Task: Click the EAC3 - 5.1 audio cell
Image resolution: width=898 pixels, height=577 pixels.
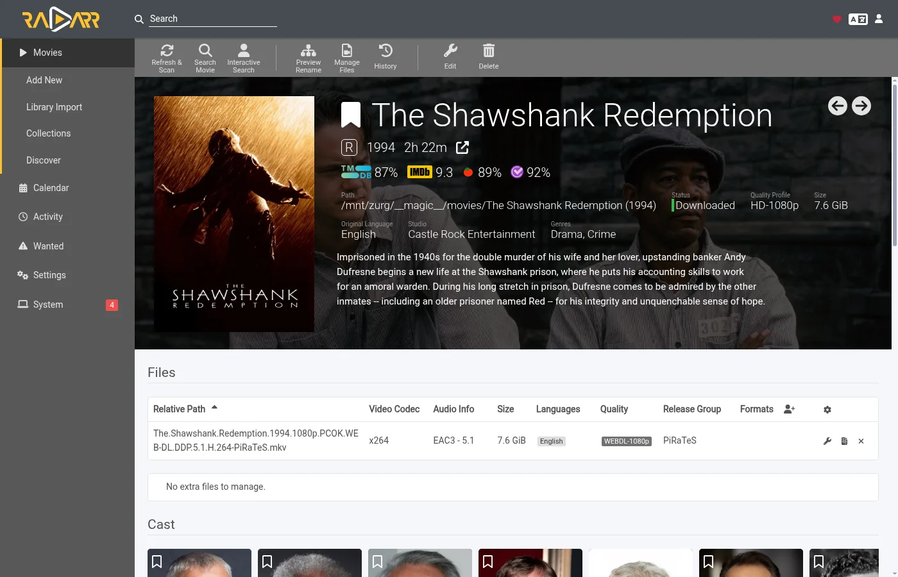Action: tap(453, 440)
